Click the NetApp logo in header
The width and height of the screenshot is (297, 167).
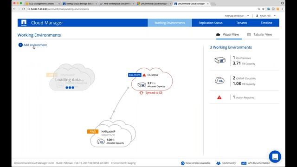(x=24, y=23)
